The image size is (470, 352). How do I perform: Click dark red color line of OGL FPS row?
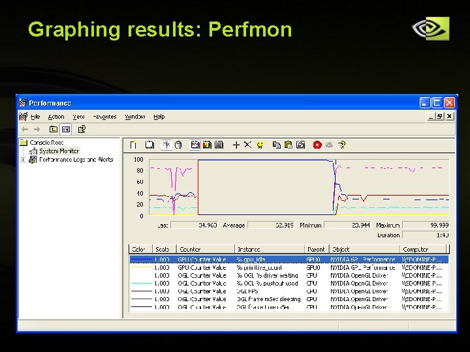point(141,291)
